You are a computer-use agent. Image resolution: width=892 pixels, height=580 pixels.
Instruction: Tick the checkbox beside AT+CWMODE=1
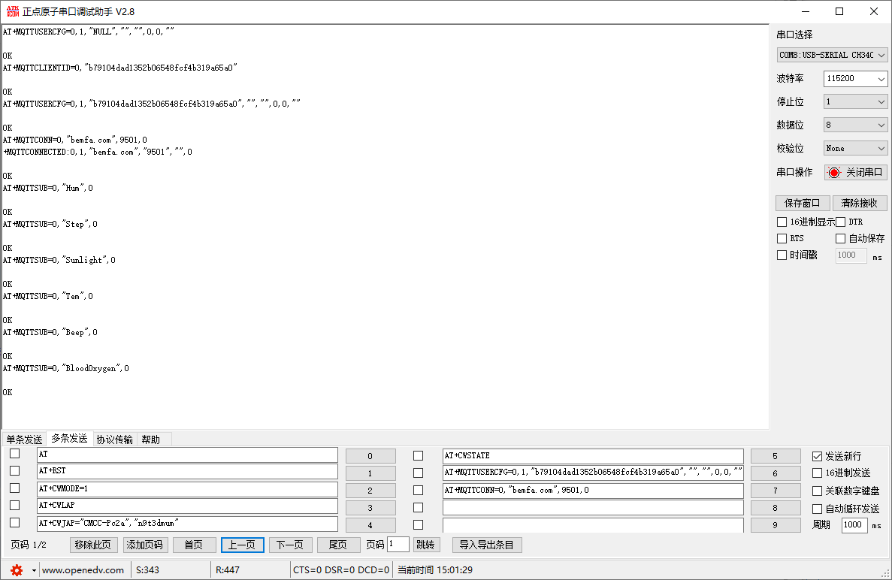pos(15,488)
